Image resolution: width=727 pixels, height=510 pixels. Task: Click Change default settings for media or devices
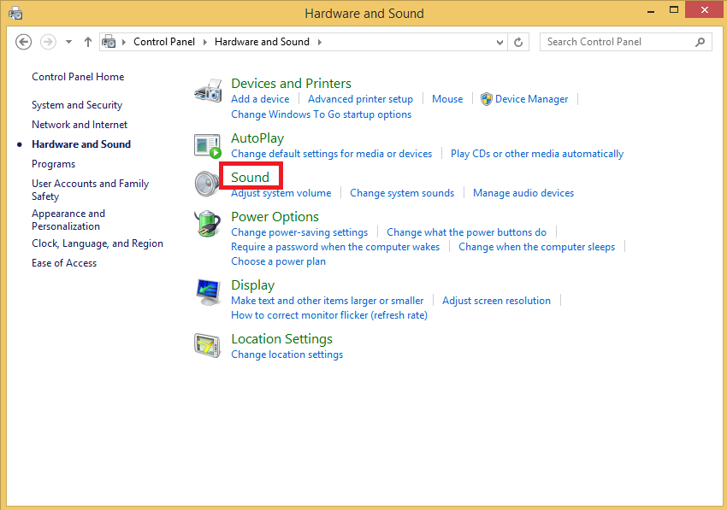(332, 154)
